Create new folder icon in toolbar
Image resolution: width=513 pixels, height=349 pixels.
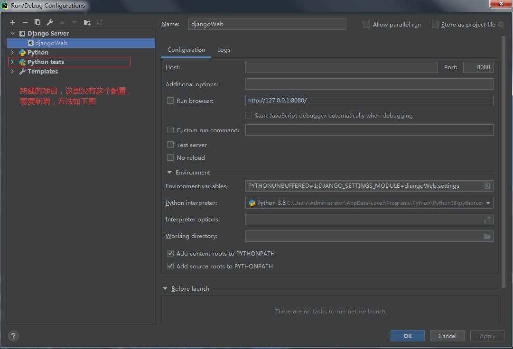click(87, 22)
